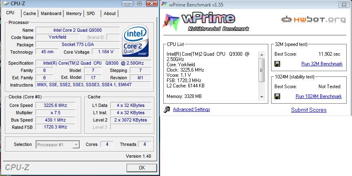Open the Processor #1 selection dropdown

click(58, 145)
